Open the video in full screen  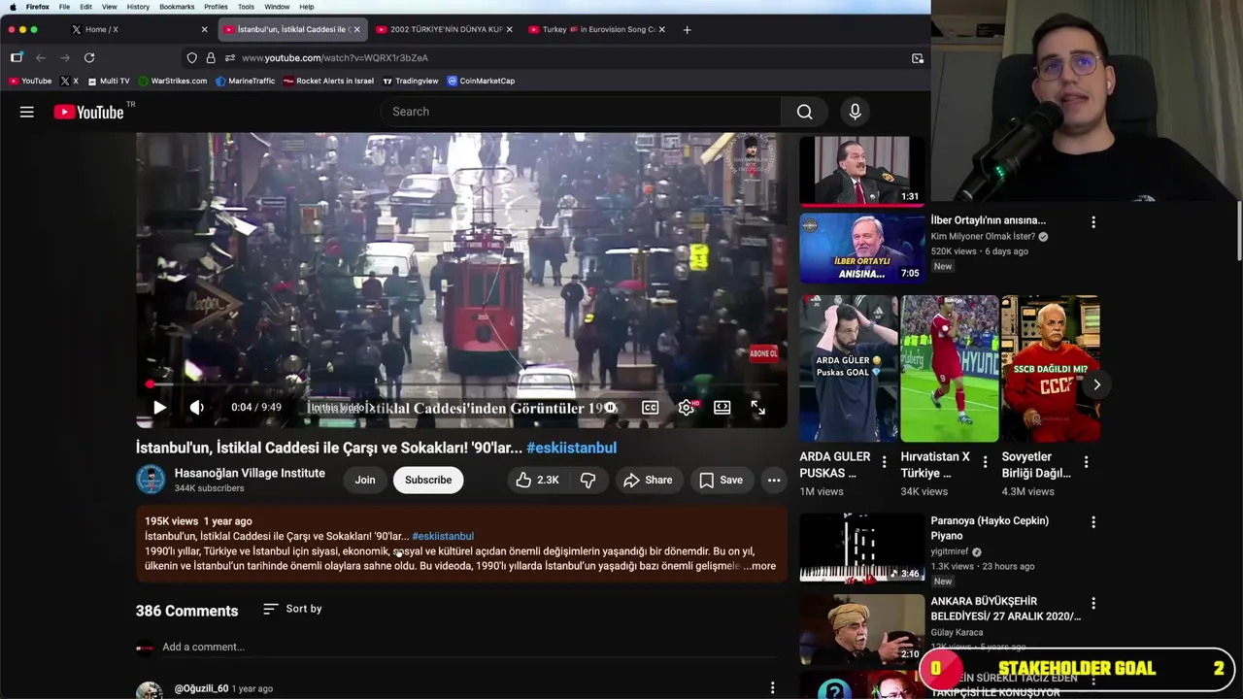click(x=758, y=408)
